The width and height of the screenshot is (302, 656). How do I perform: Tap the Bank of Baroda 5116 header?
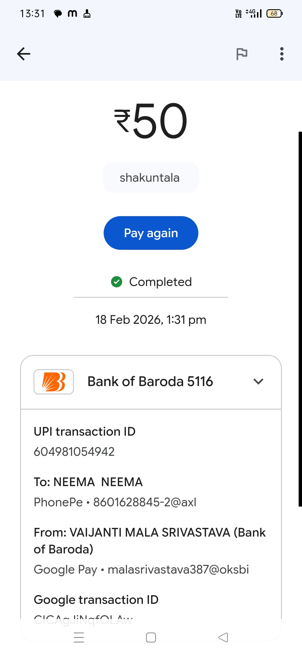point(150,382)
